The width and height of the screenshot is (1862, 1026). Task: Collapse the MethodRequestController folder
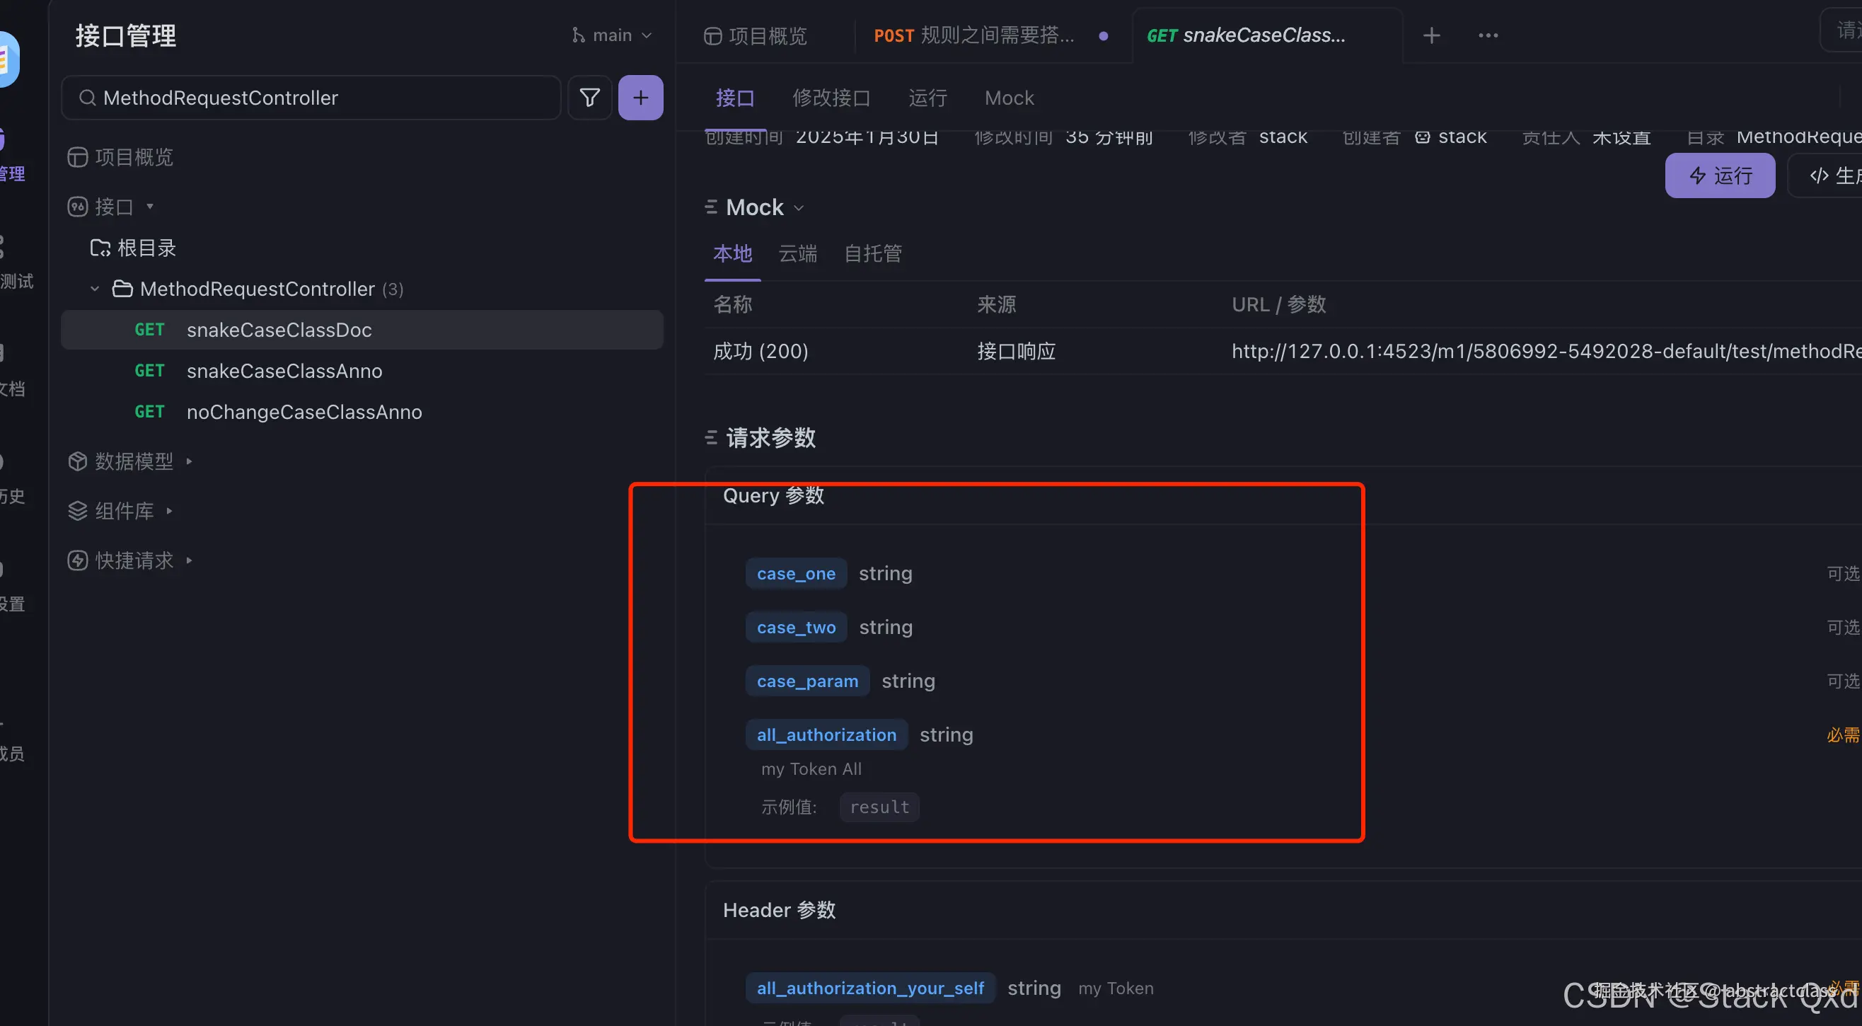point(94,289)
